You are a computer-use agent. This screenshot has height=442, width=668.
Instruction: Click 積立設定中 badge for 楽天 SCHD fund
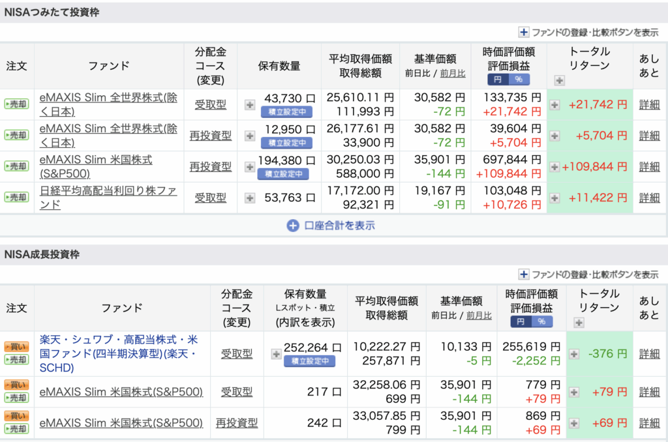(309, 361)
